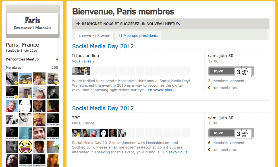278x167 pixels.
Task: Click "6 membres viennent"
Action: 226,143
